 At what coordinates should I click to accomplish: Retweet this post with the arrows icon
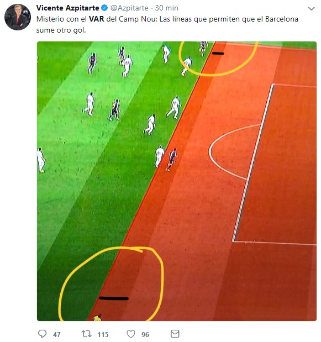pyautogui.click(x=87, y=334)
